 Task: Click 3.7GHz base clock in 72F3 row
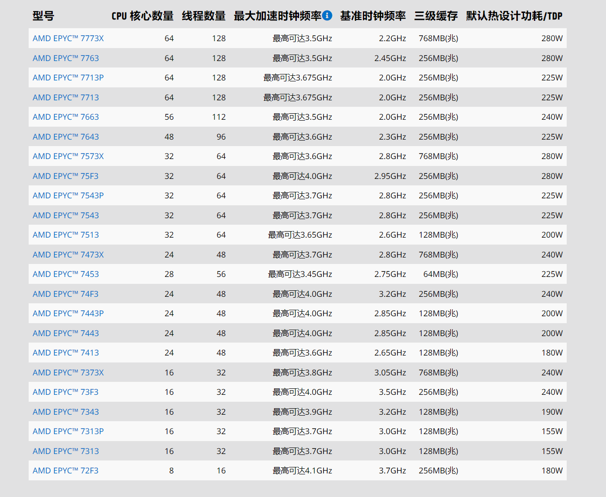tap(392, 471)
